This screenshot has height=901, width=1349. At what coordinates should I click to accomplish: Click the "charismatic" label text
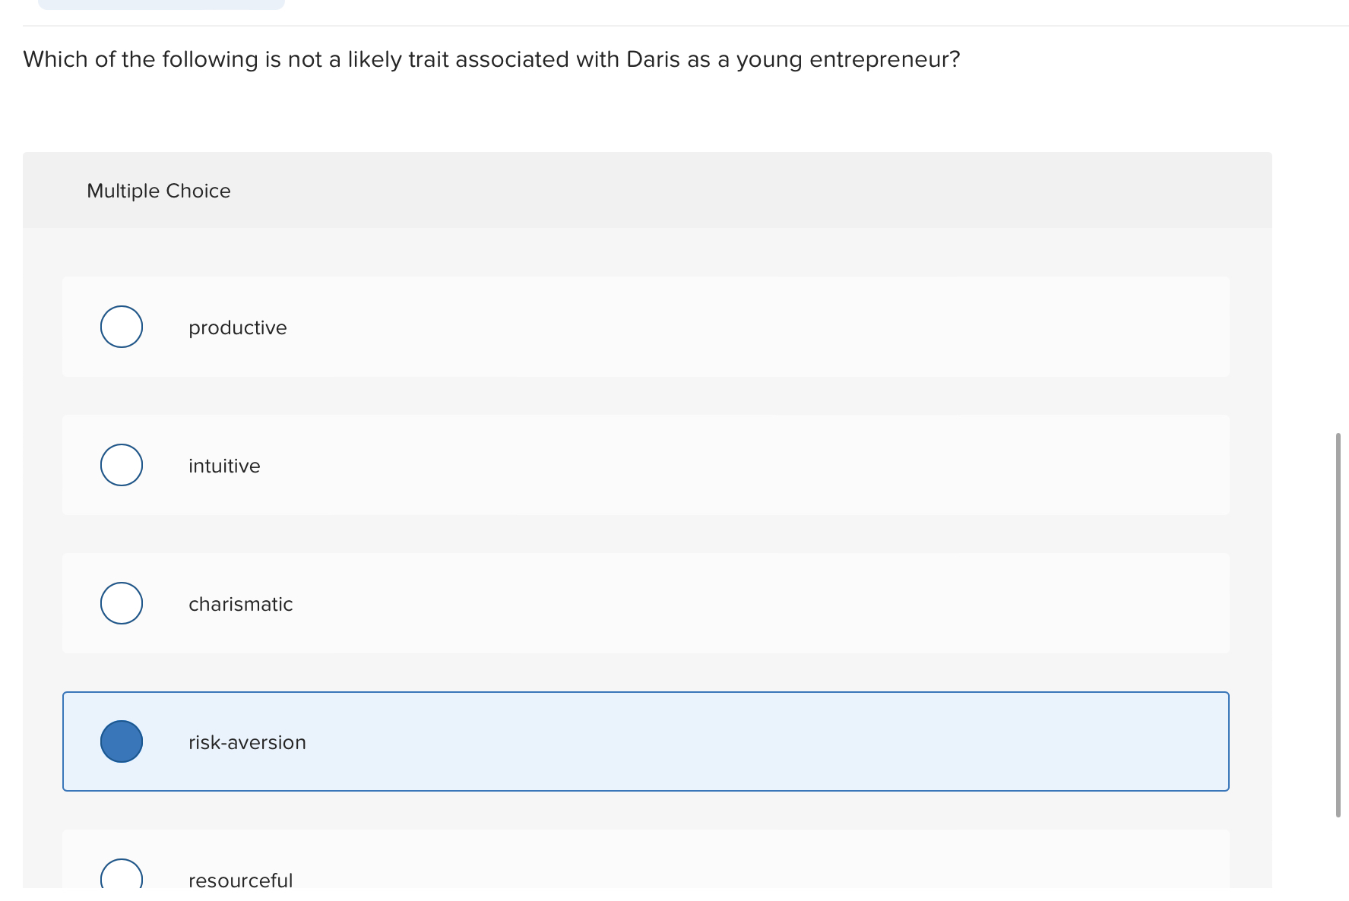point(240,604)
